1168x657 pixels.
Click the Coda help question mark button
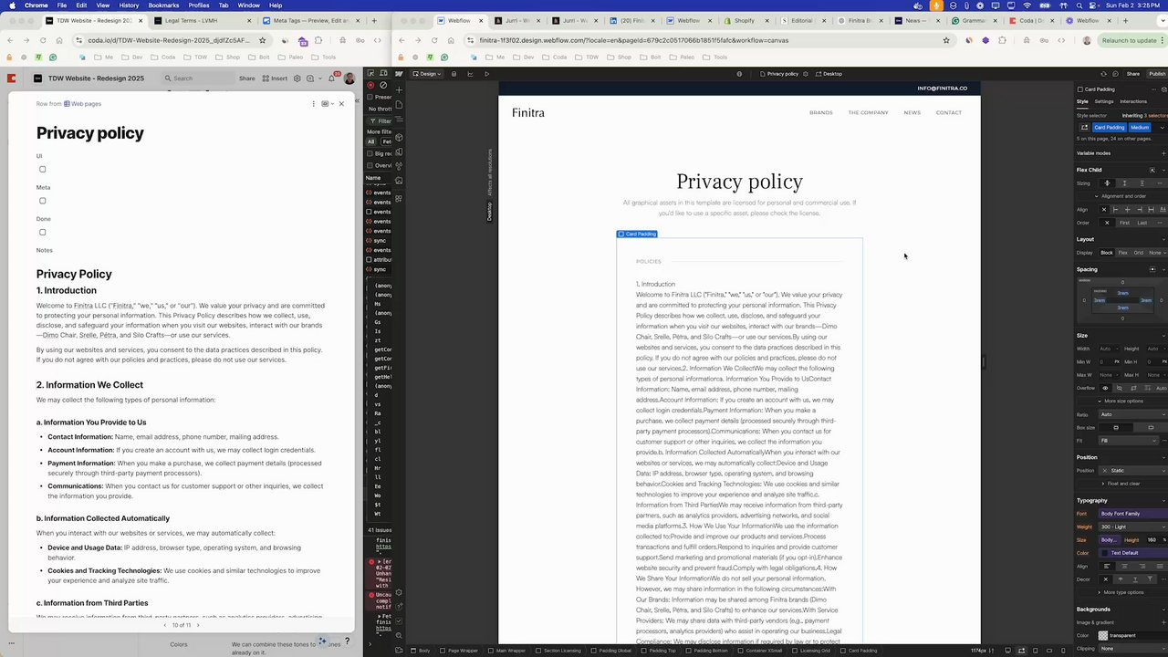pos(347,641)
